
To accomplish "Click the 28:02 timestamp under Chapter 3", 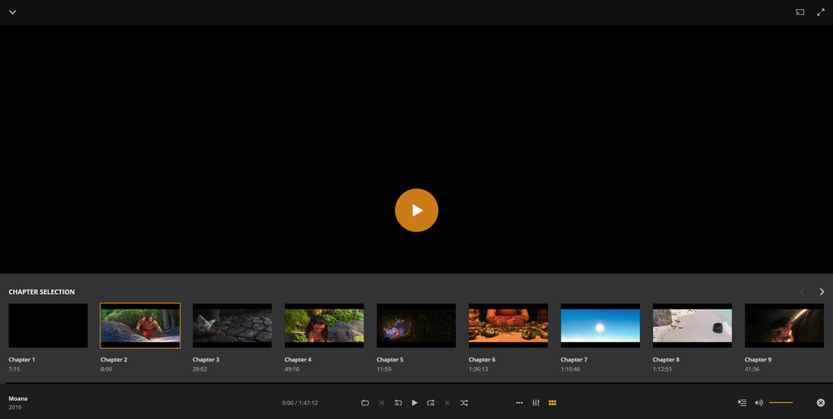I will click(200, 369).
